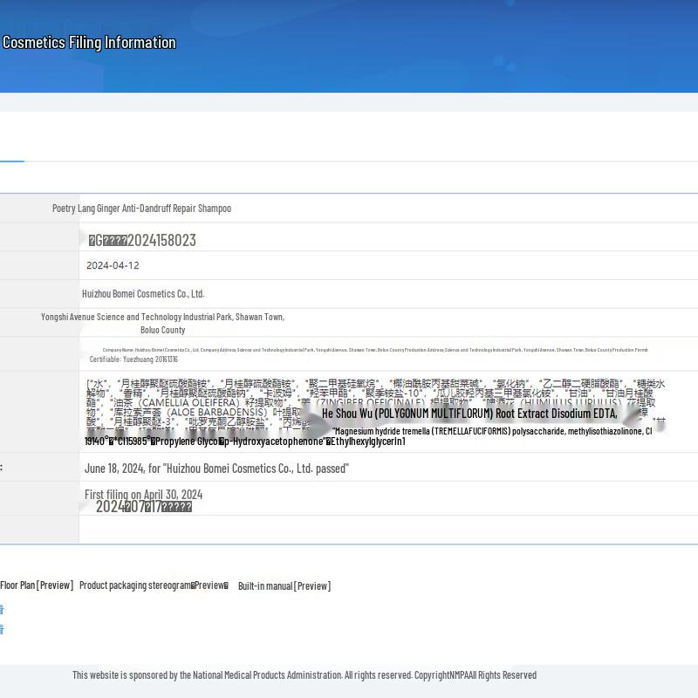Select product name Poetry Lang Ginger Anti-Dandruff Repair Shampoo
Viewport: 698px width, 698px height.
point(141,208)
